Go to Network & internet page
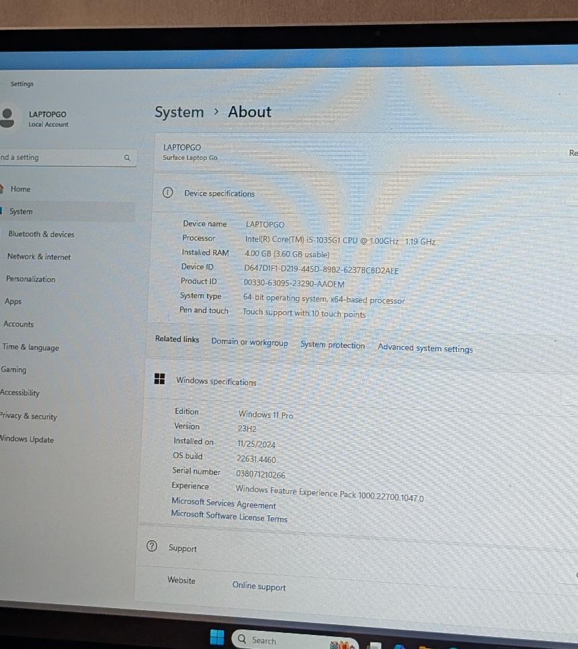The width and height of the screenshot is (578, 649). tap(38, 257)
